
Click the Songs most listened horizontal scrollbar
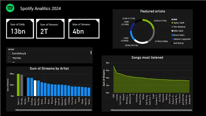(152, 110)
